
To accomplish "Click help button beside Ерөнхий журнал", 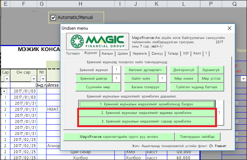I will 116,70.
